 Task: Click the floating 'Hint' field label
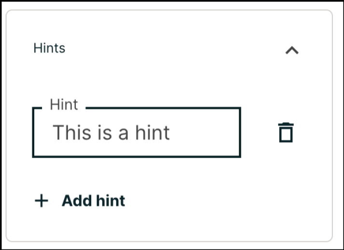(64, 105)
